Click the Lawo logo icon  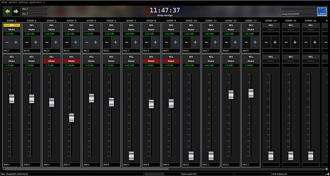321,12
